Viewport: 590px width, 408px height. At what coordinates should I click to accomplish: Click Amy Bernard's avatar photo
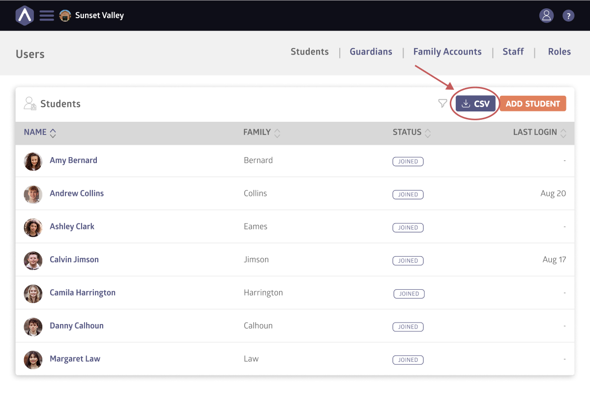pos(33,161)
